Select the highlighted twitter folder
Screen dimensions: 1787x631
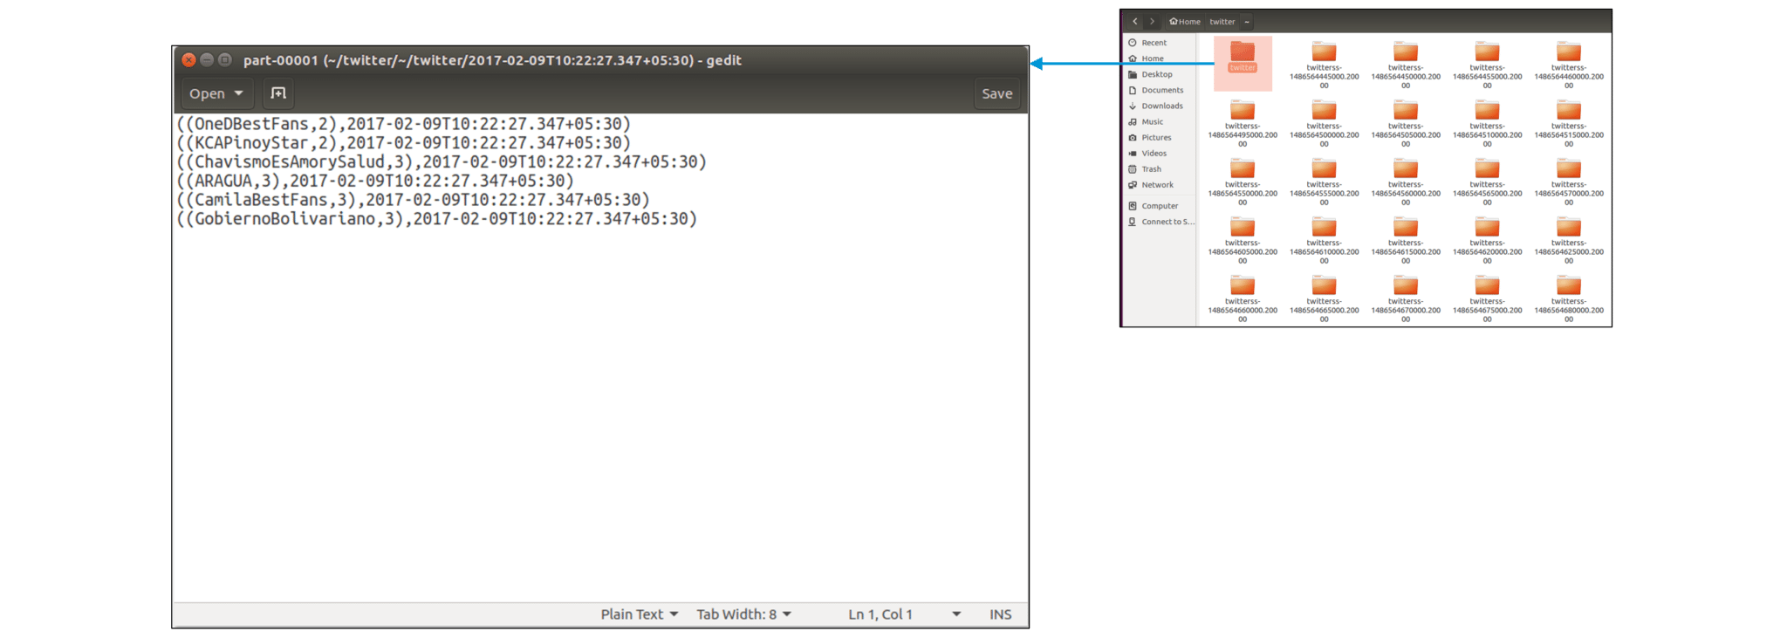[1243, 55]
